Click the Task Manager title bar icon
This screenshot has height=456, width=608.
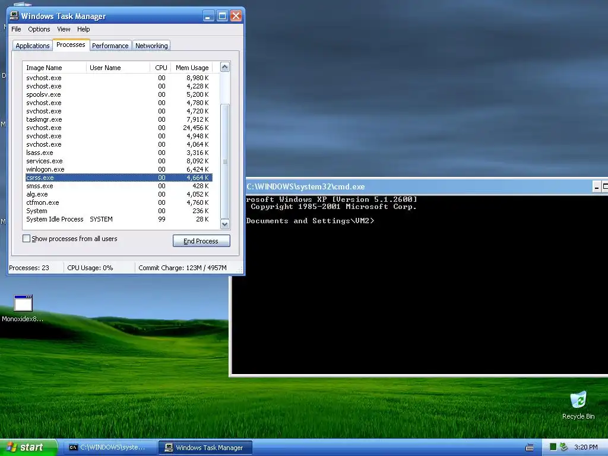coord(14,16)
